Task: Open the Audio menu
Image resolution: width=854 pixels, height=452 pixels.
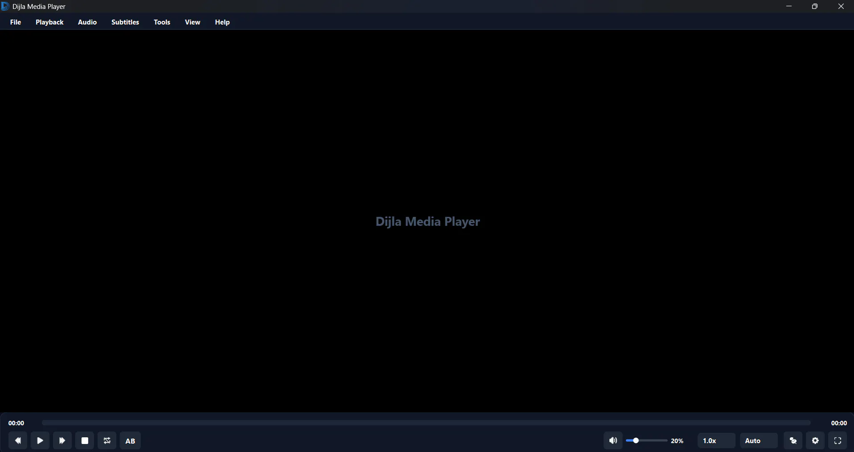Action: [x=87, y=22]
